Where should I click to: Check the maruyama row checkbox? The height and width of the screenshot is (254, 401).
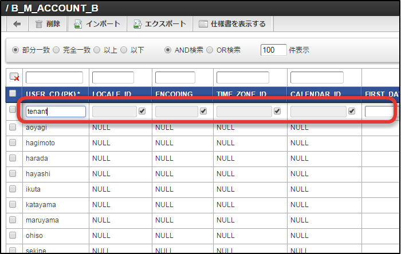(13, 220)
